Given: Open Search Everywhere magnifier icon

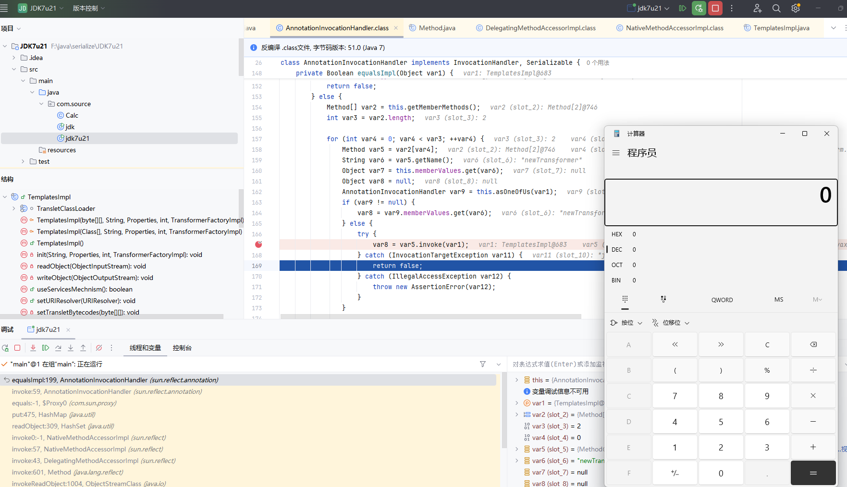Looking at the screenshot, I should pyautogui.click(x=776, y=8).
